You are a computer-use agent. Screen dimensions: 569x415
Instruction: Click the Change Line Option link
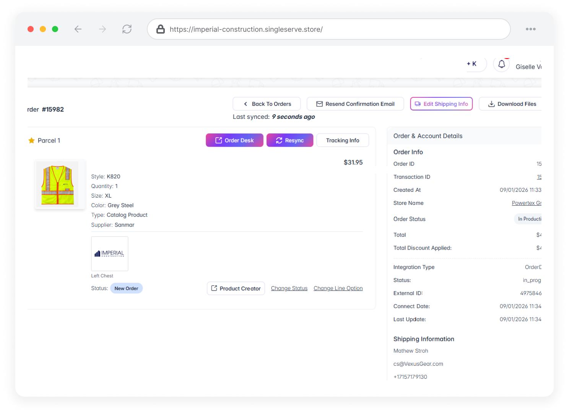point(338,288)
